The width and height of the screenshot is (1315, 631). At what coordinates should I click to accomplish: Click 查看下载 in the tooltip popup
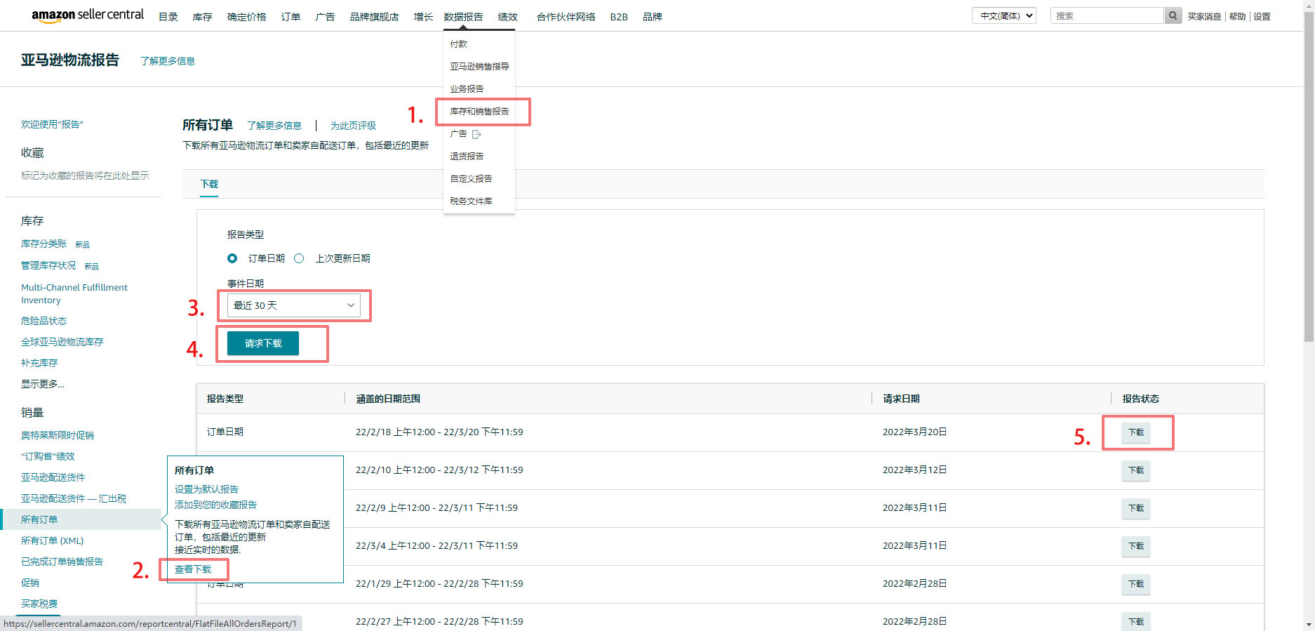[193, 569]
